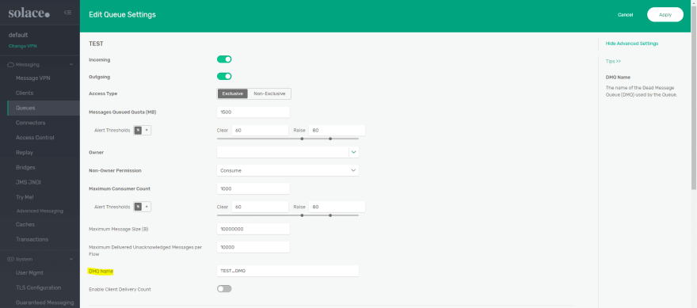697x308 pixels.
Task: Select Exclusive access type
Action: [x=233, y=93]
